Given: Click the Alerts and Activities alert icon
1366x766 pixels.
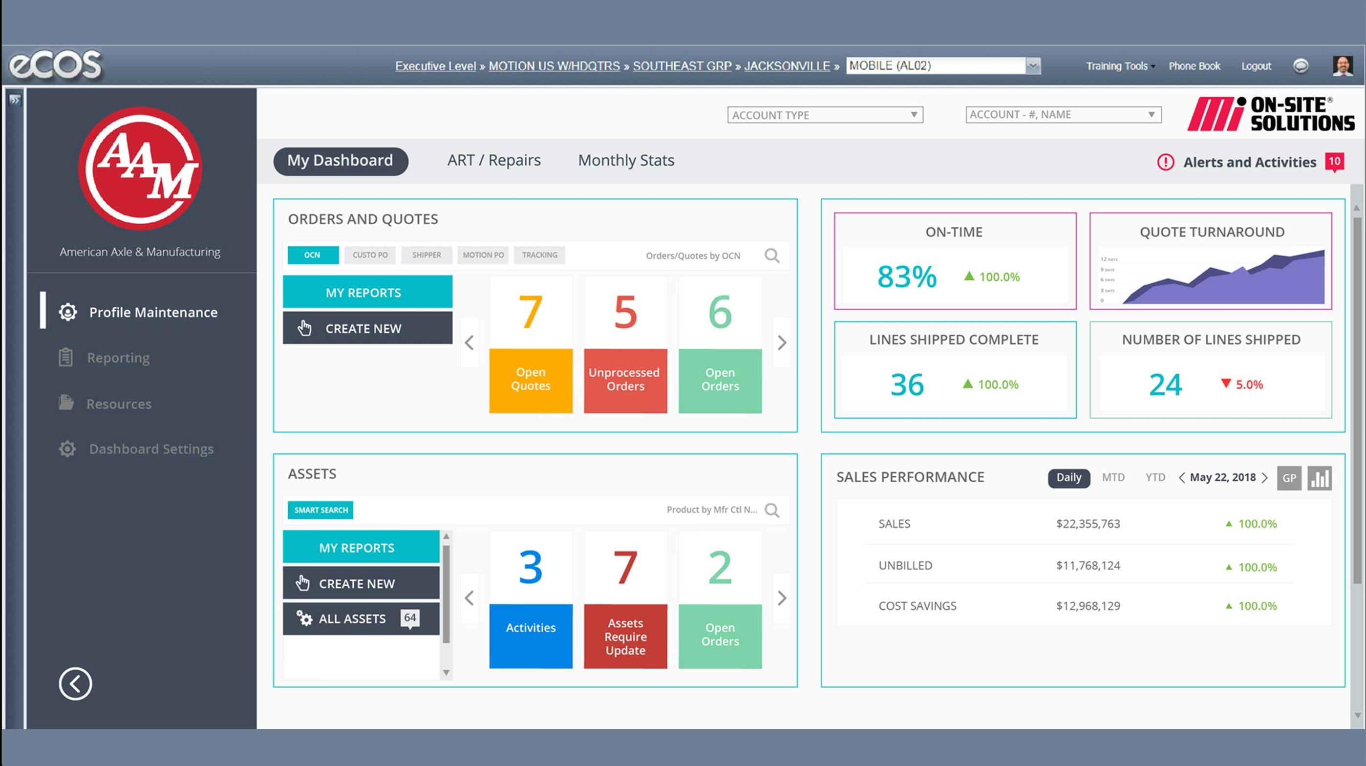Looking at the screenshot, I should 1165,162.
